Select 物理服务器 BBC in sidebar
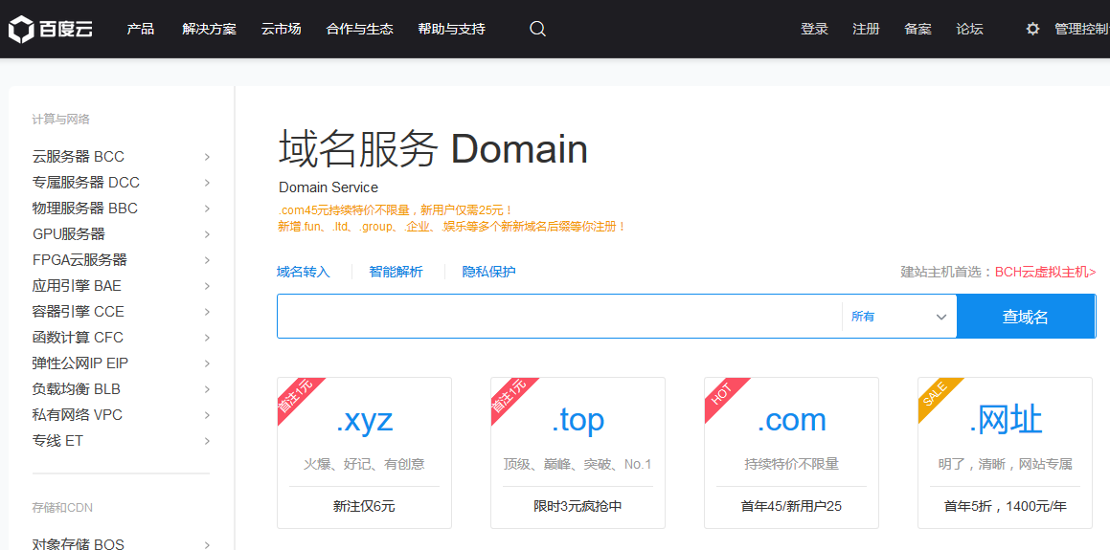1110x550 pixels. tap(85, 209)
